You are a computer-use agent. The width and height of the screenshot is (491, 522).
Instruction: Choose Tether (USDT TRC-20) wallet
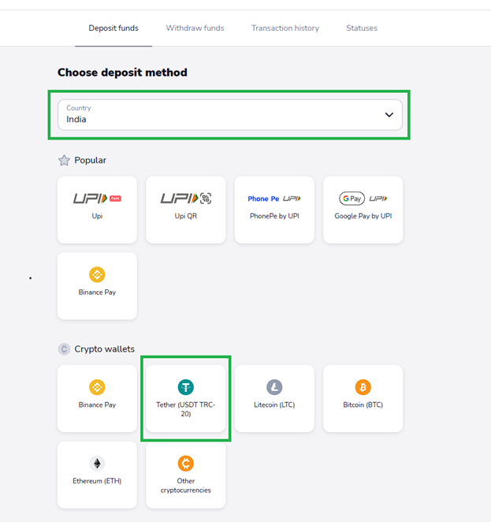click(185, 397)
